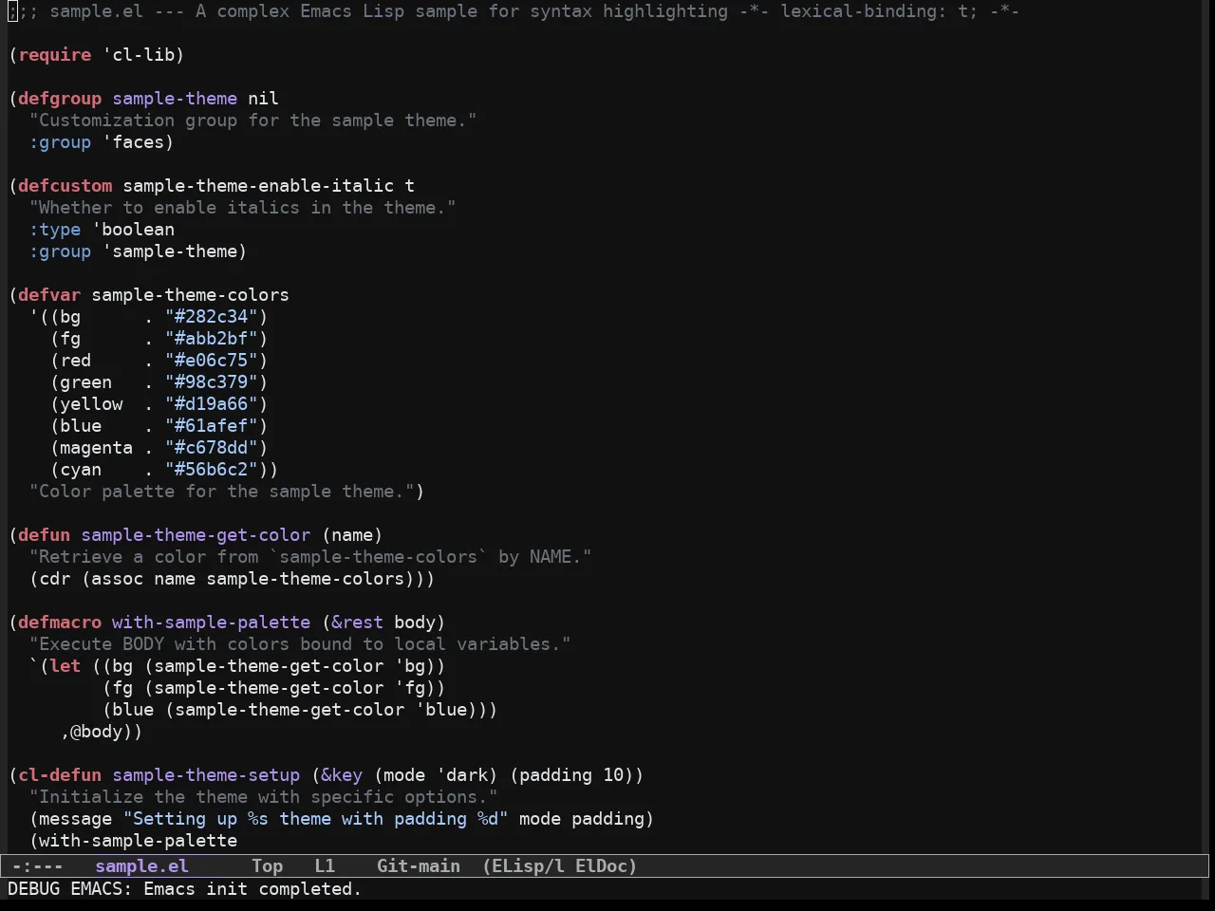Click the defun keyword
1215x911 pixels.
click(x=45, y=535)
